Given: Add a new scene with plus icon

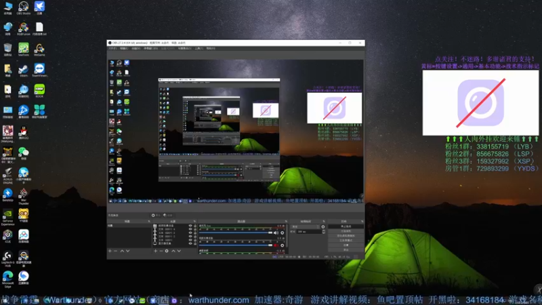Looking at the screenshot, I should tap(110, 251).
